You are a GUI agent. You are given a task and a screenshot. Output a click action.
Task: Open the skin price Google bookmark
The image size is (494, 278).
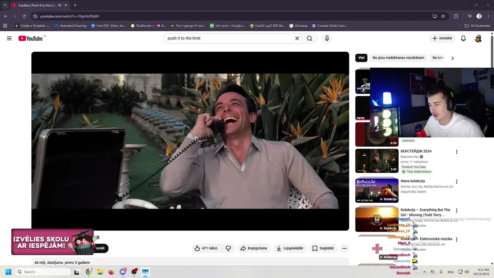[227, 26]
